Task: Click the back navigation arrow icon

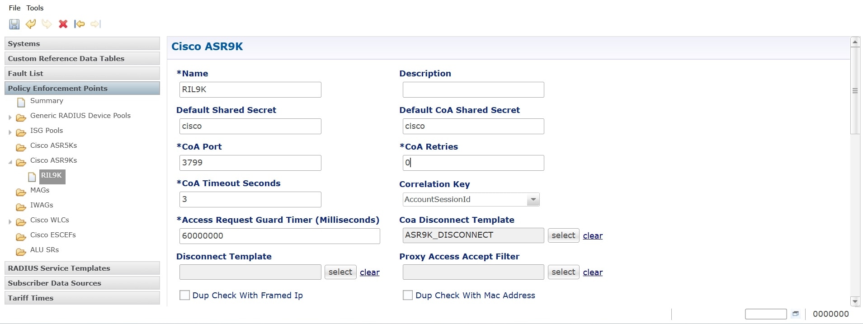Action: (x=80, y=24)
